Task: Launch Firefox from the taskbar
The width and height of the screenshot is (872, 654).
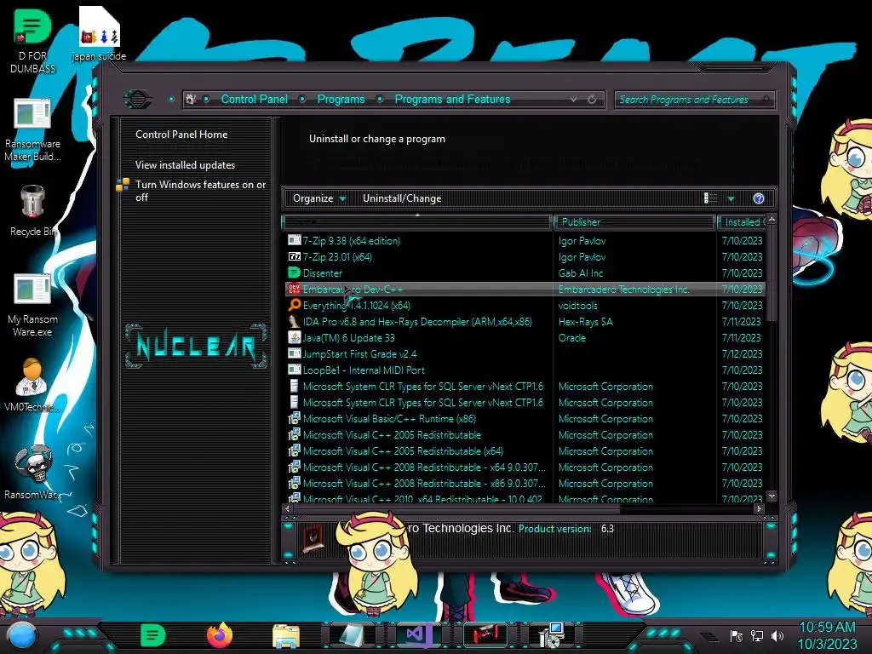Action: point(220,635)
